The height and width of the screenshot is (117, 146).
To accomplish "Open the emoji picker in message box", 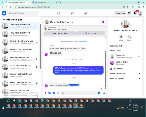I will [99, 93].
